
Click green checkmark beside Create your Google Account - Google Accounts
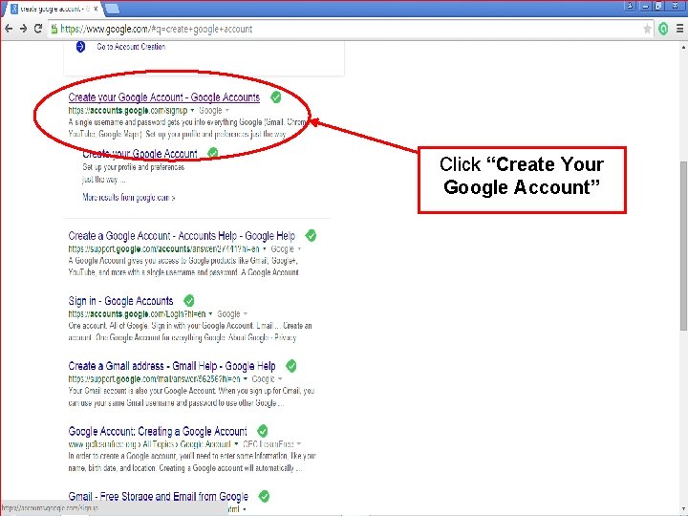point(275,97)
